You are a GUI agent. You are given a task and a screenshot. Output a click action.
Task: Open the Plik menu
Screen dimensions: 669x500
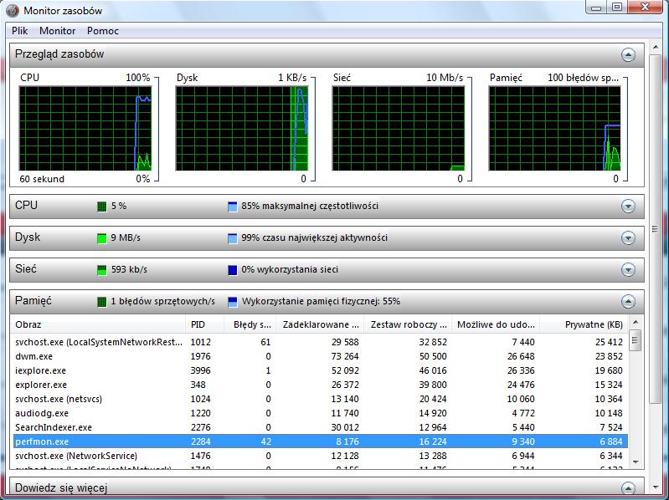(19, 31)
